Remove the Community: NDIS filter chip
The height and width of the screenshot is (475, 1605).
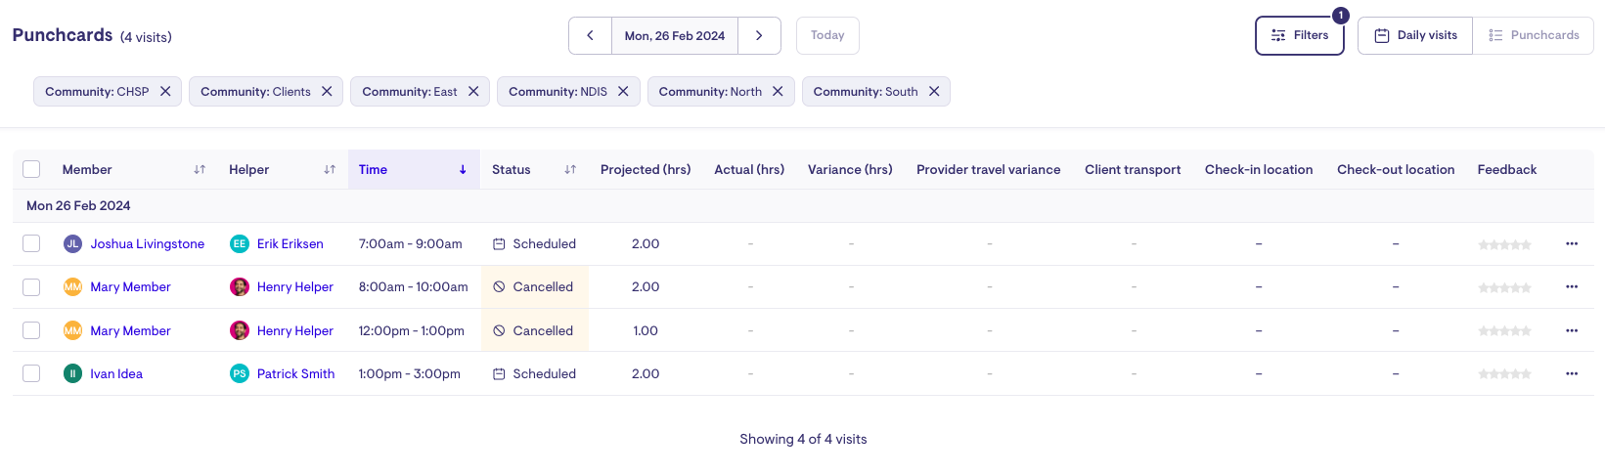click(623, 91)
